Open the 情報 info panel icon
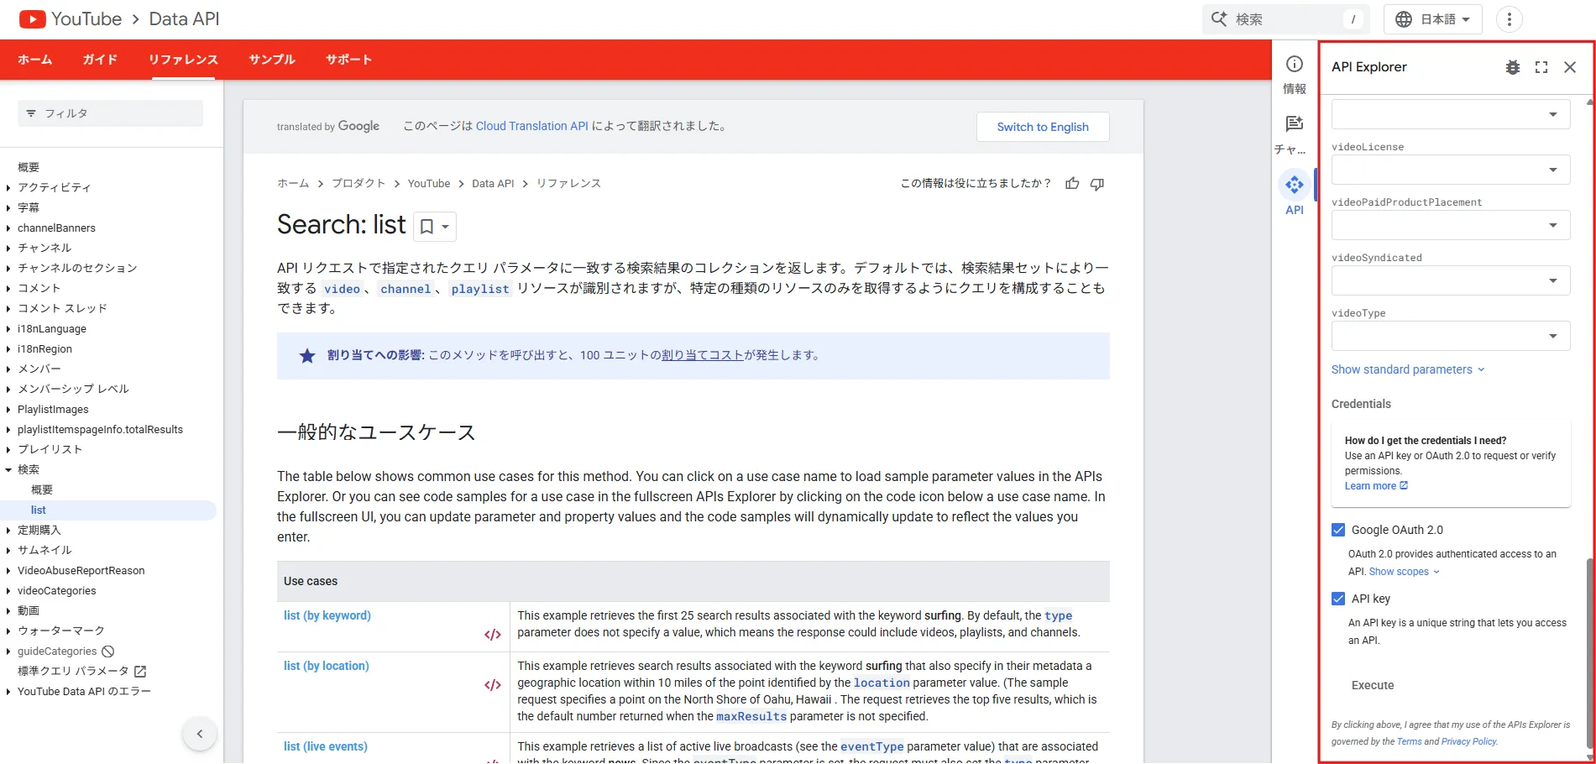 1295,64
